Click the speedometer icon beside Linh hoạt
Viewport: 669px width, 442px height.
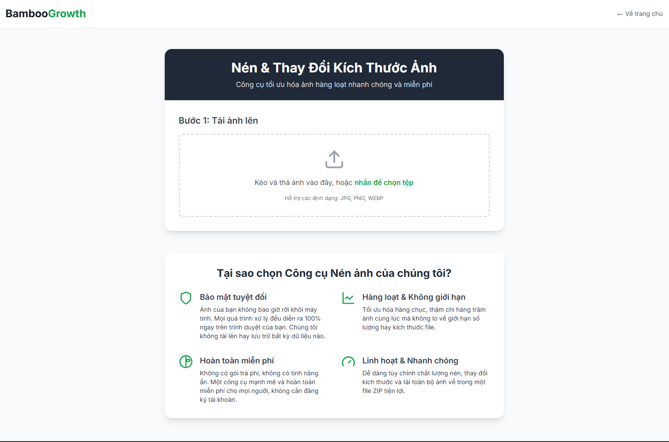pos(348,362)
